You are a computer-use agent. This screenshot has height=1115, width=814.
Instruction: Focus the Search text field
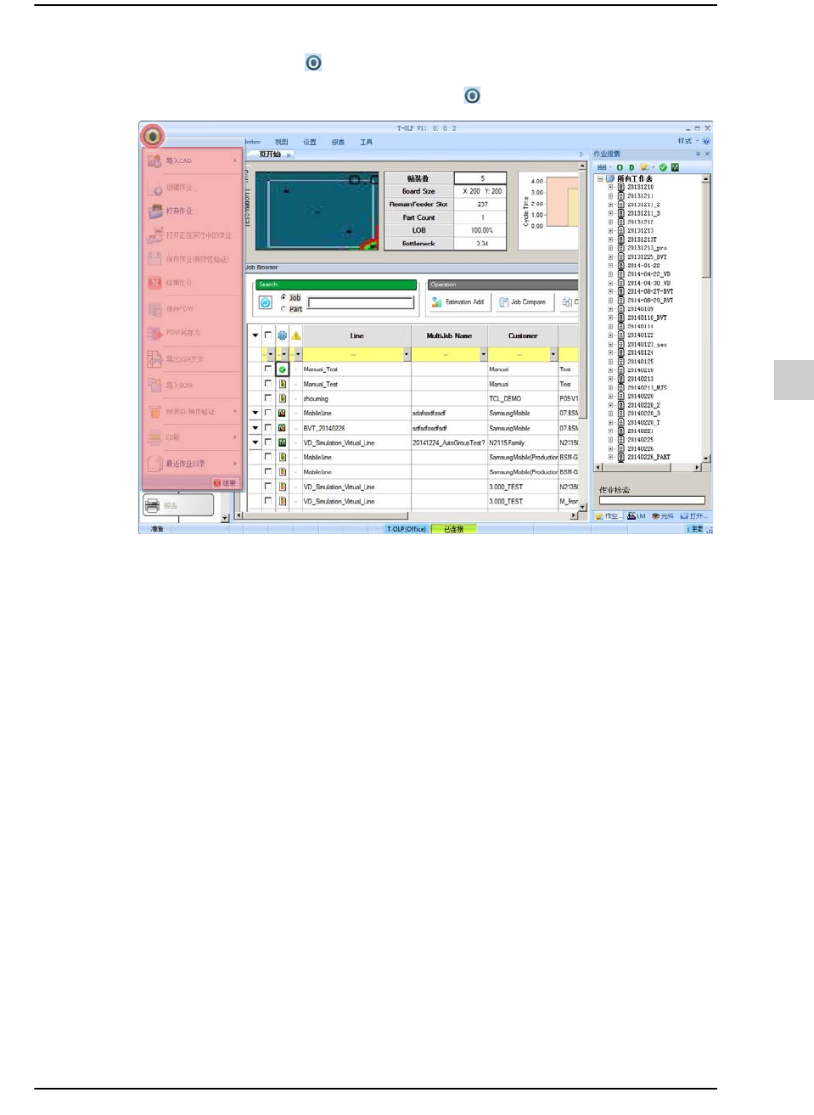tap(361, 302)
